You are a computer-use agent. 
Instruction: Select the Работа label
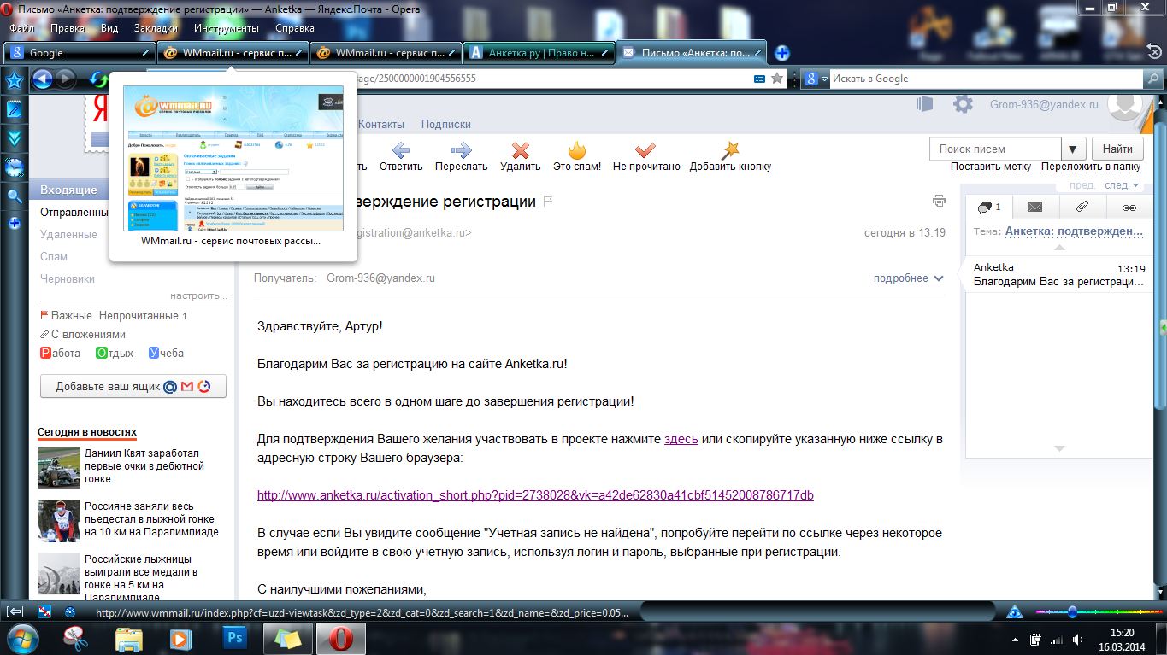pos(61,353)
